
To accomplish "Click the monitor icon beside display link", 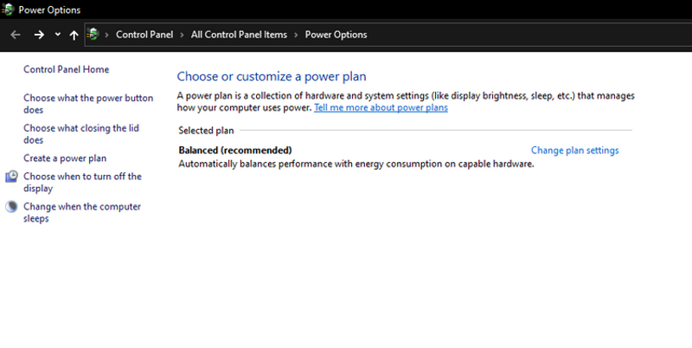I will pyautogui.click(x=12, y=177).
